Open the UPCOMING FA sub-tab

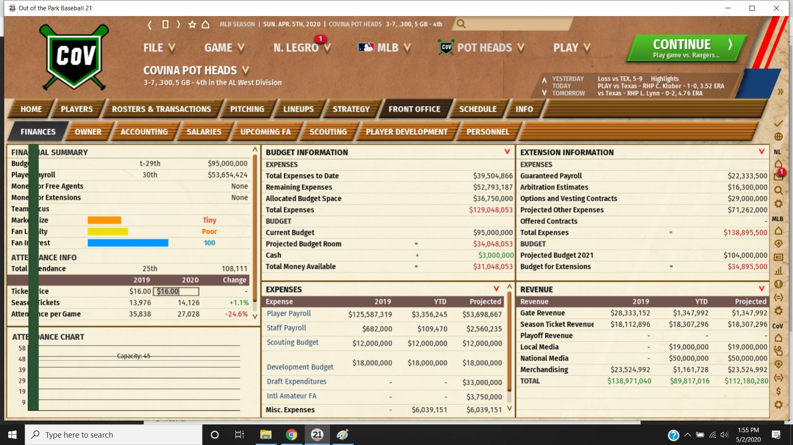click(x=266, y=132)
